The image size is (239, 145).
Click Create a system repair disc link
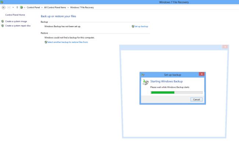[18, 26]
